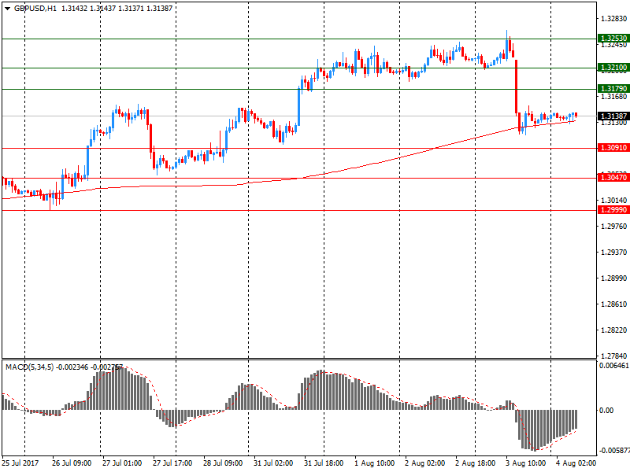
Task: Click the GBPUSD,H1 chart title text
Action: coord(35,9)
